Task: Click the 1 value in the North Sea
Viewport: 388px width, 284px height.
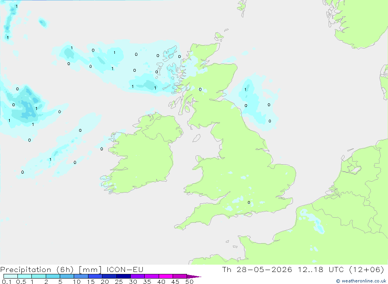Action: click(245, 90)
